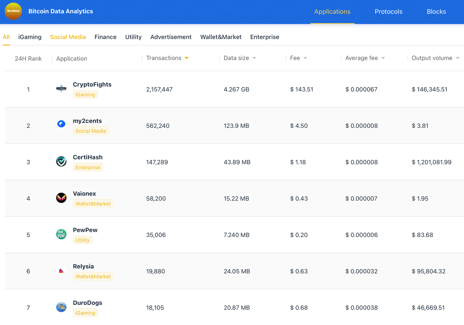Click the 123.9 MB data size

tap(237, 126)
